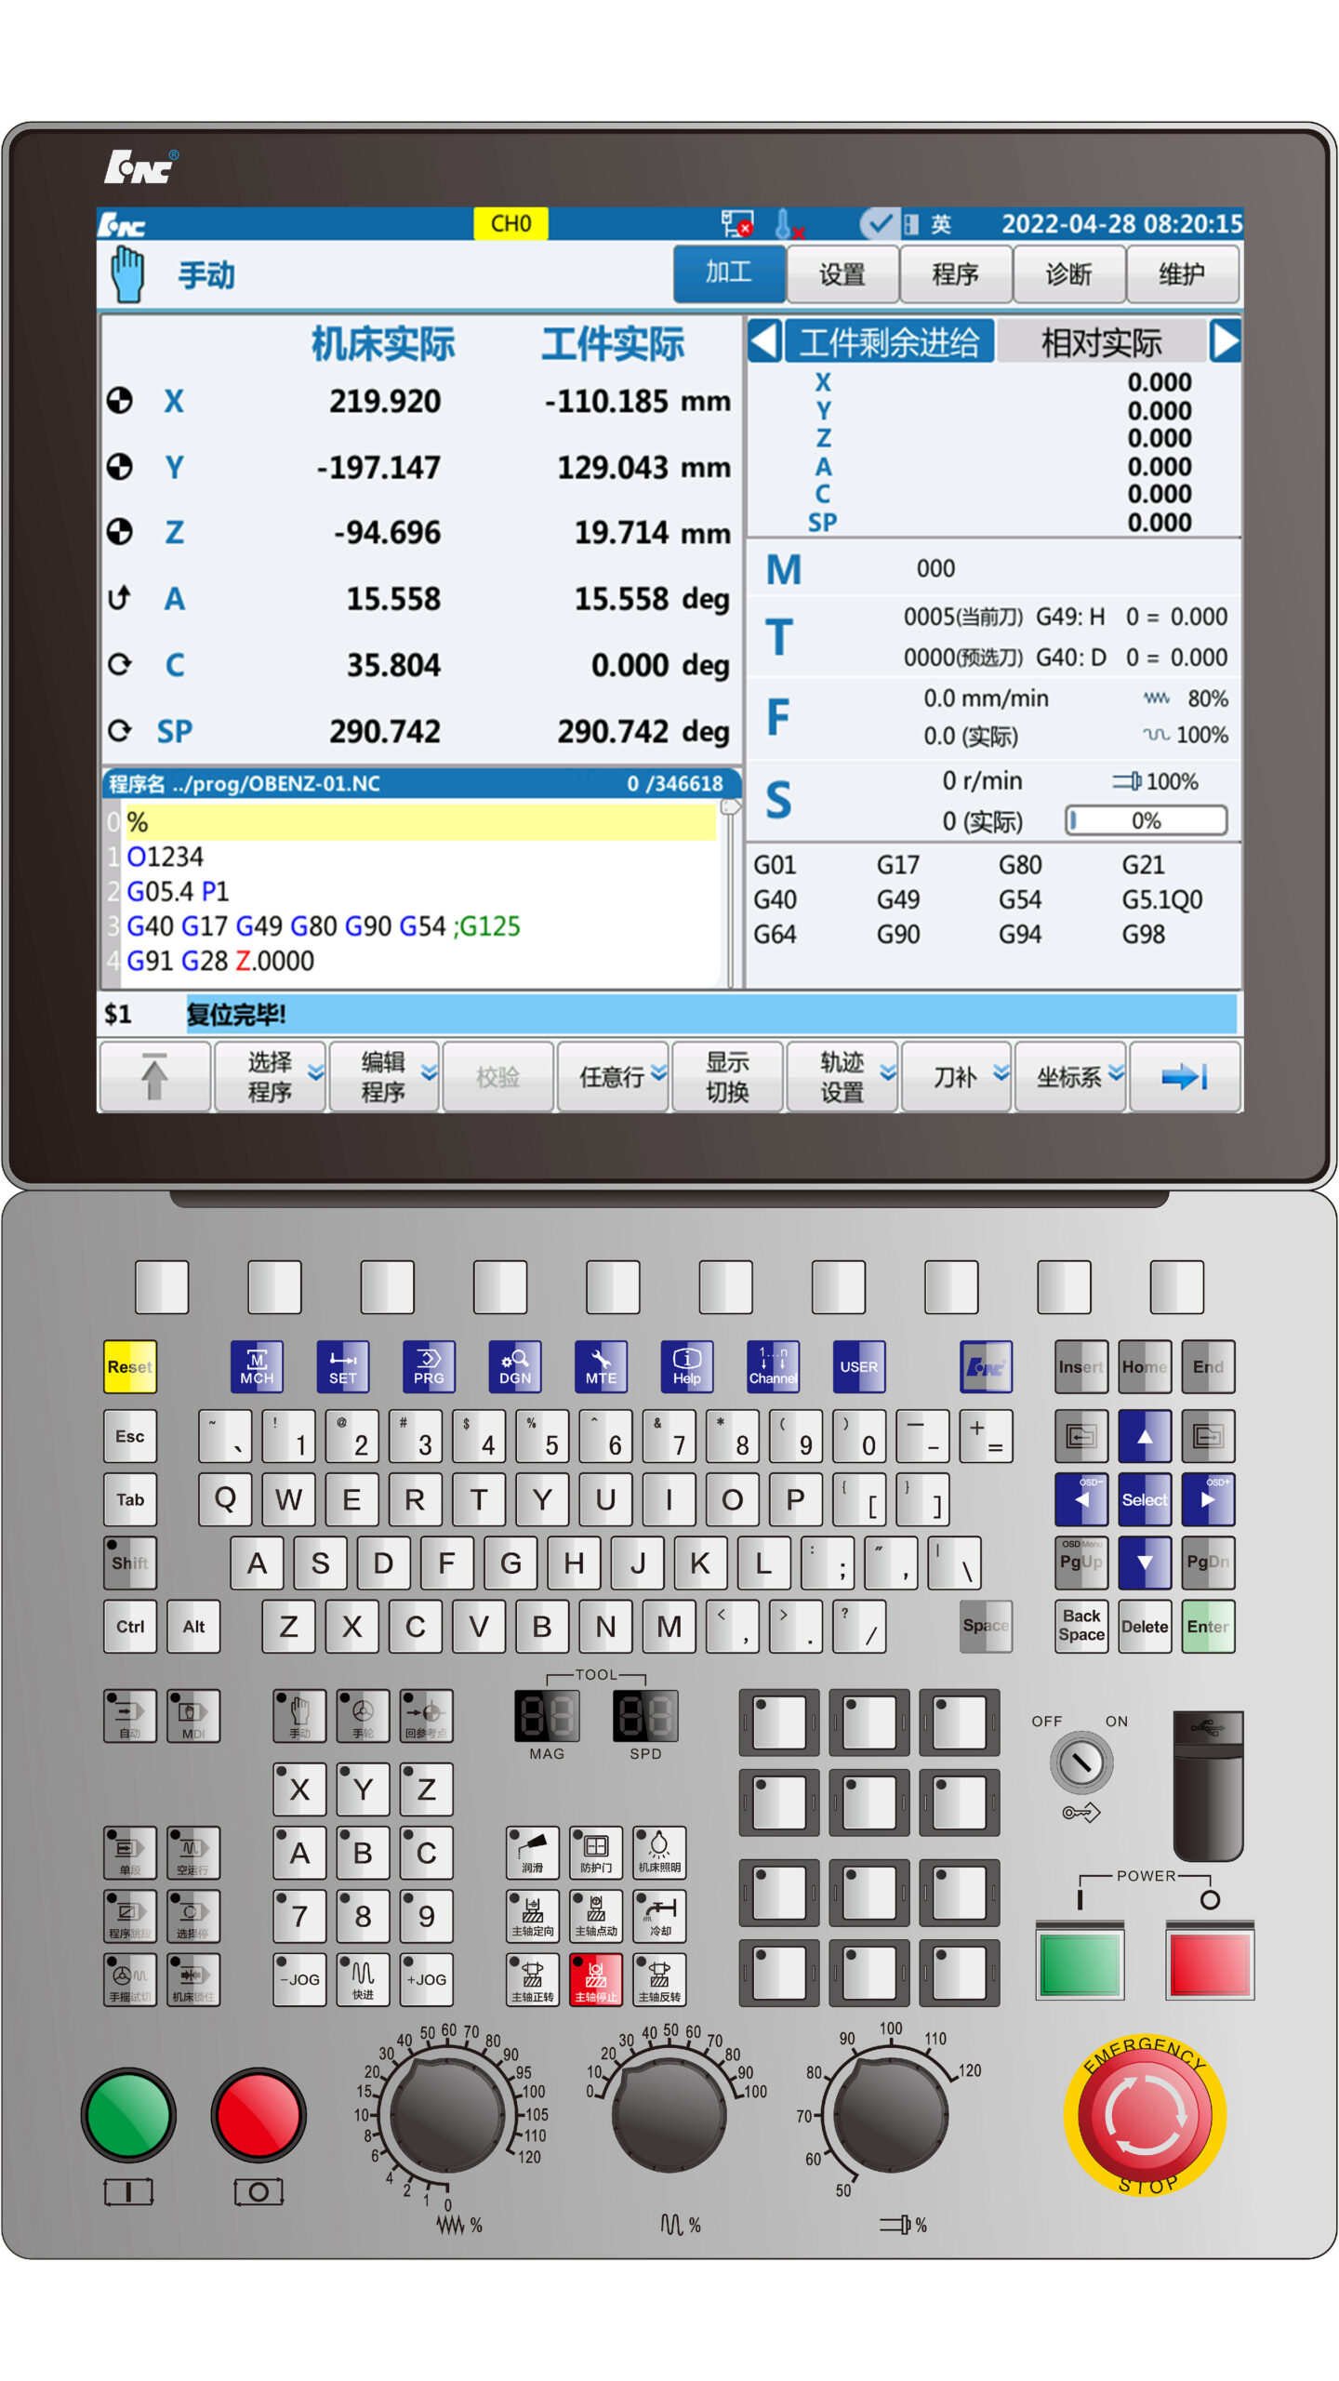1339x2381 pixels.
Task: Click the spindle load 0% progress bar
Action: coord(1146,820)
